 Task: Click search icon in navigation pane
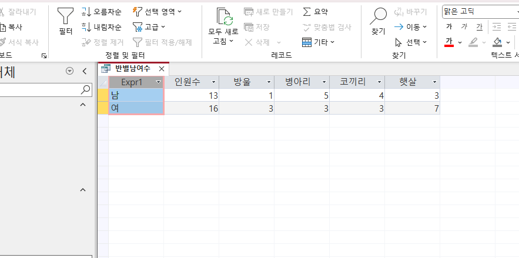[x=86, y=89]
